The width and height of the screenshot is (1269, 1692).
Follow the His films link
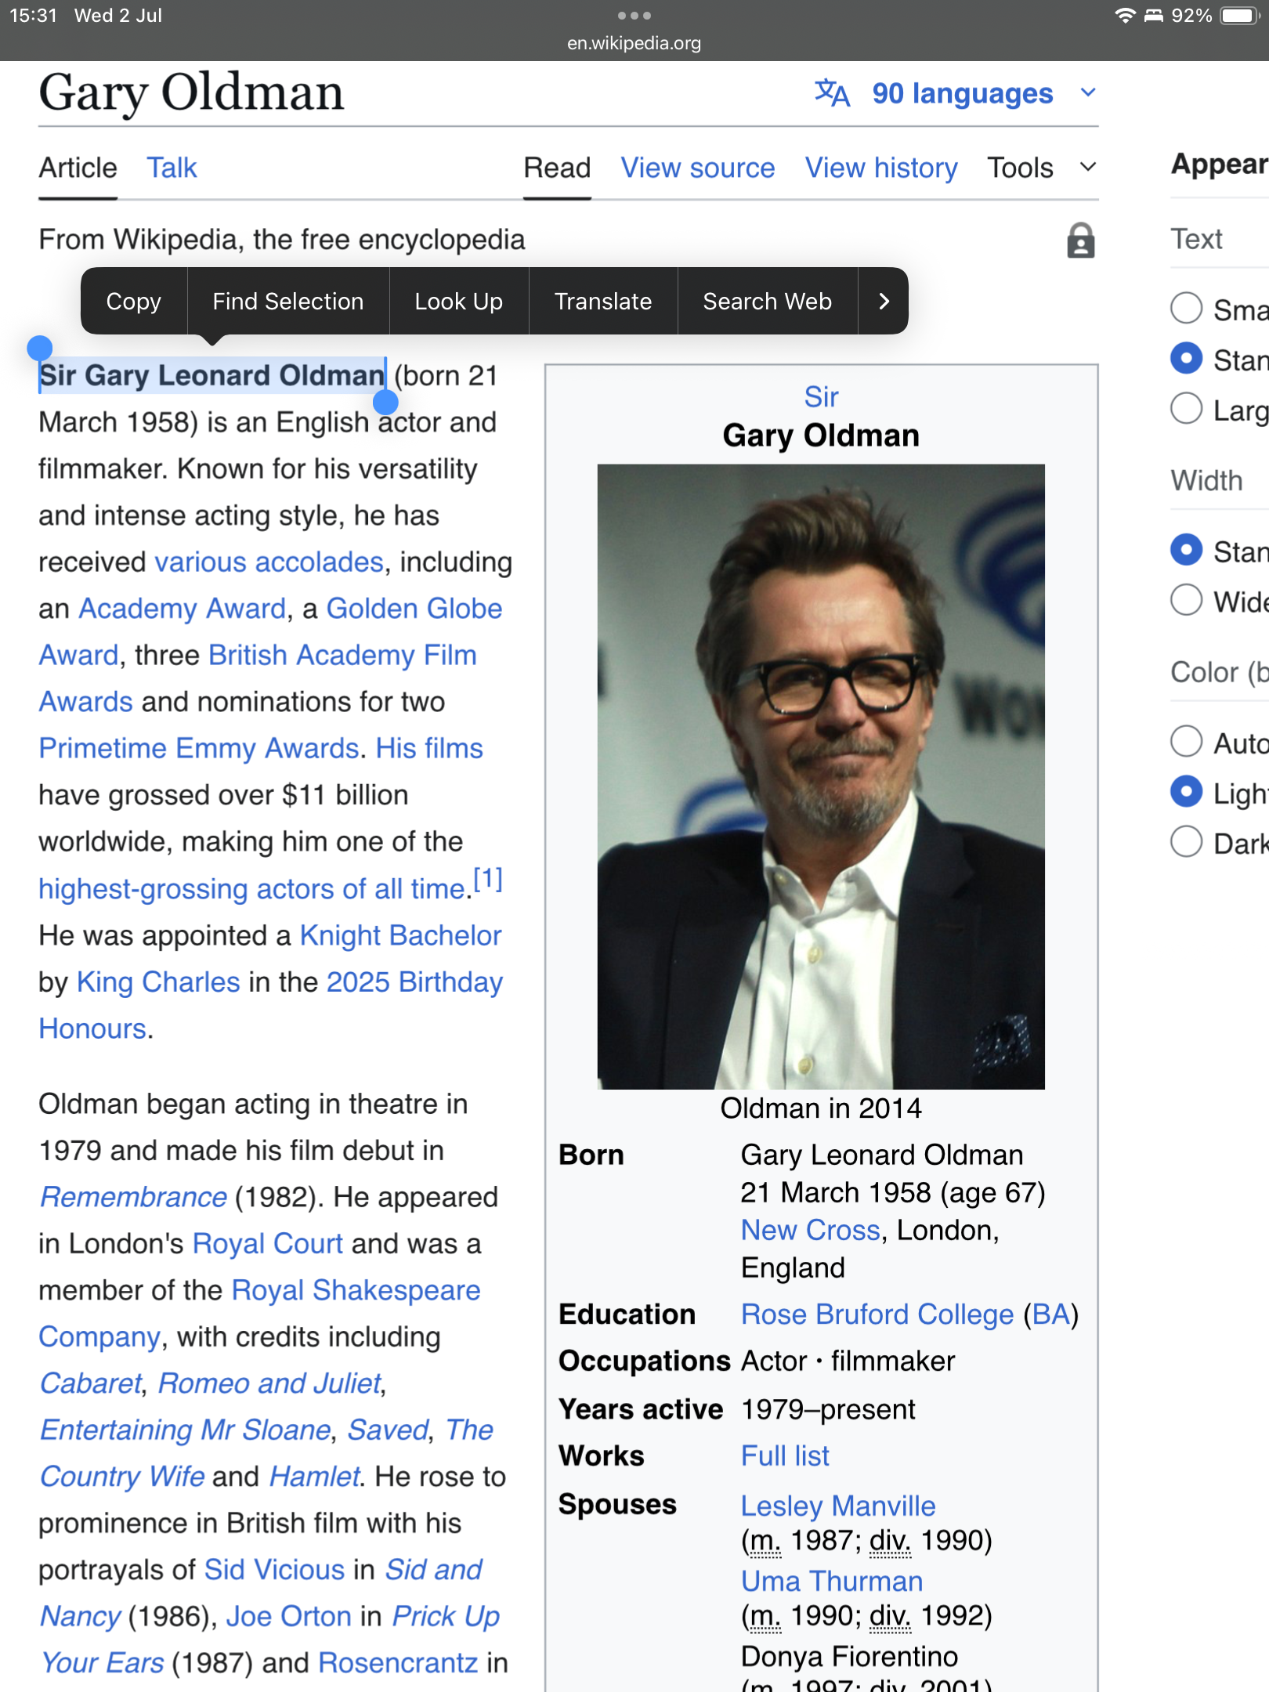tap(429, 748)
